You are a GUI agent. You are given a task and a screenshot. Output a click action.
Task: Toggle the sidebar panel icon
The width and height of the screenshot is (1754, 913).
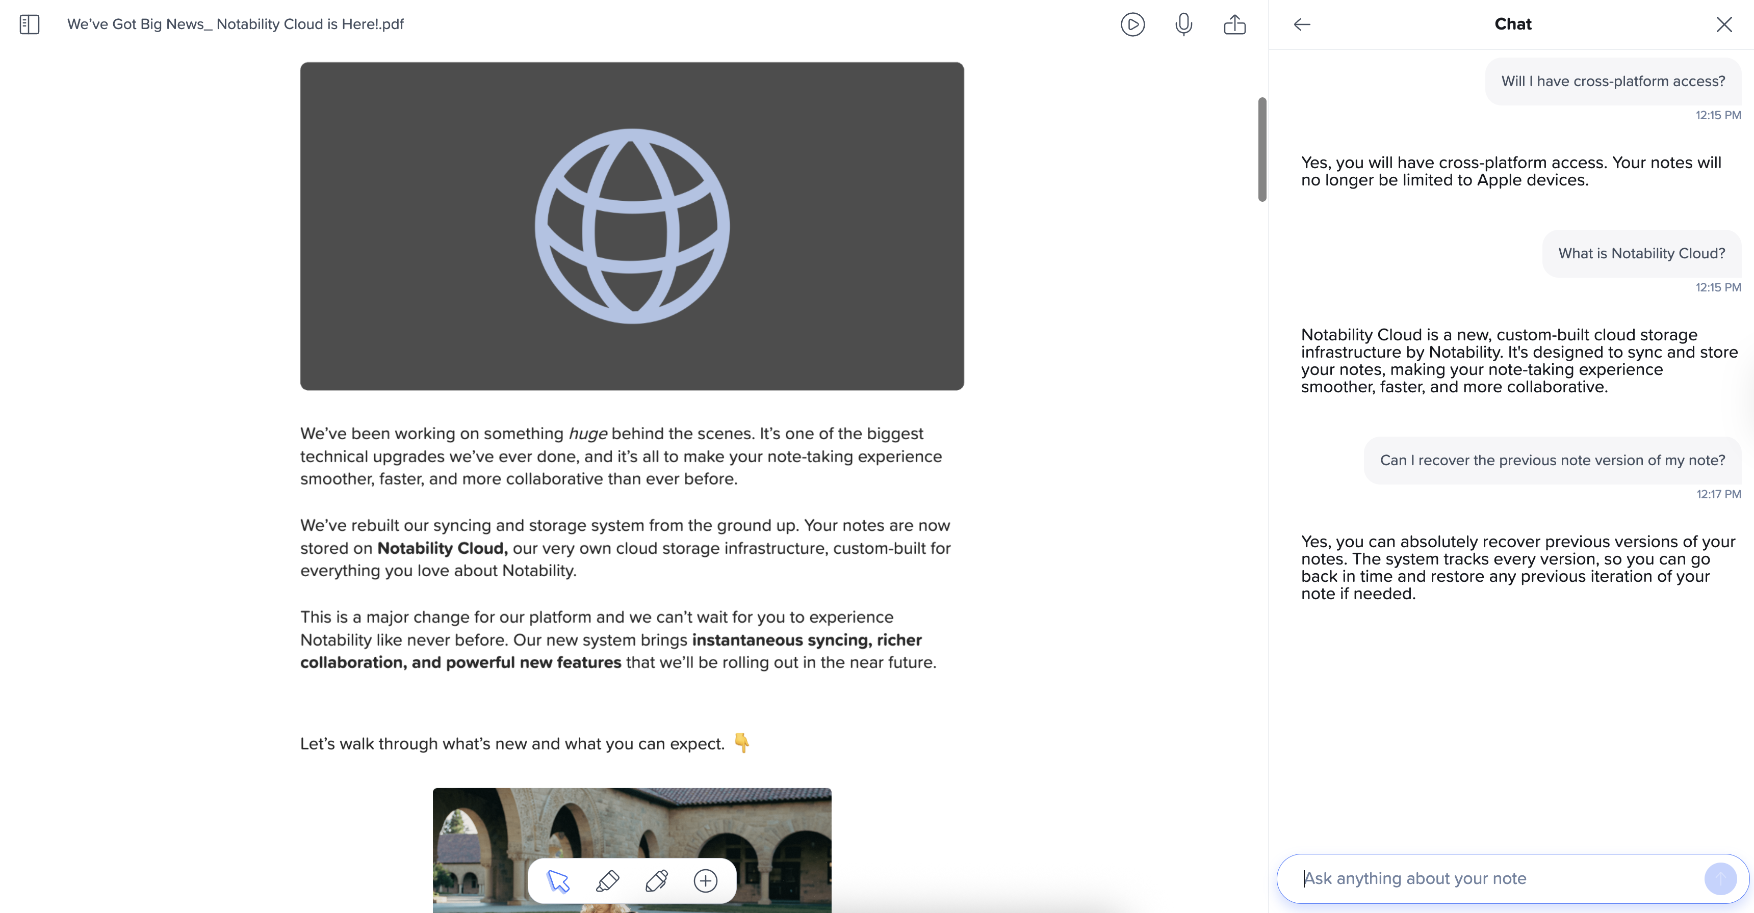tap(29, 24)
